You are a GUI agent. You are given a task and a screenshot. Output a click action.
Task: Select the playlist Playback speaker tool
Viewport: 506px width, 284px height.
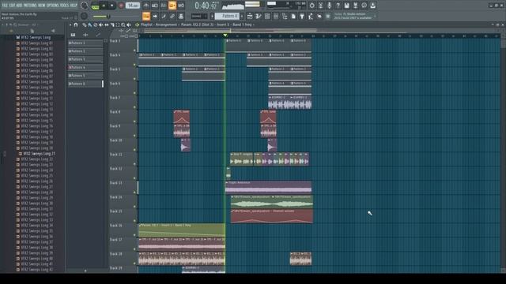point(129,24)
